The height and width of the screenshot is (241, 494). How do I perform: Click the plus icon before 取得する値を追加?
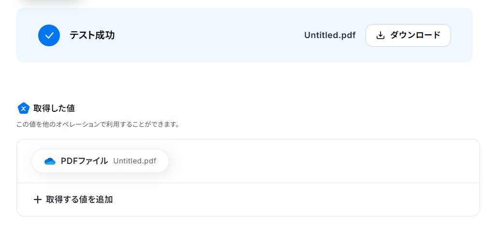coord(38,200)
